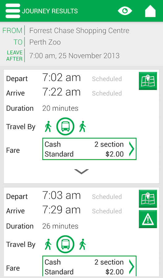Go to home screen via house icon
Screen dimensions: 163x278
click(150, 11)
